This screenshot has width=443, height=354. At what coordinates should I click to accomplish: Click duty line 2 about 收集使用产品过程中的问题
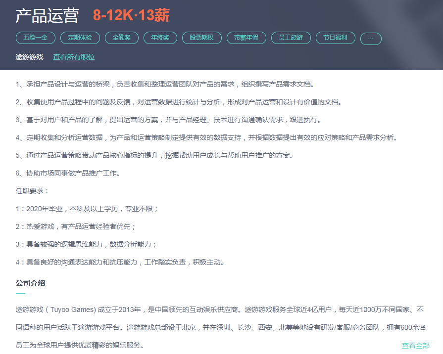tap(179, 102)
